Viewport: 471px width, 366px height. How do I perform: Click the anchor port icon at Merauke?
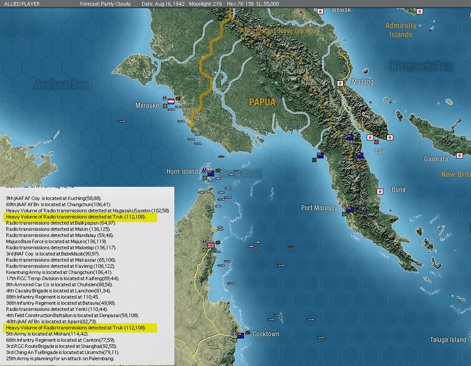click(164, 98)
